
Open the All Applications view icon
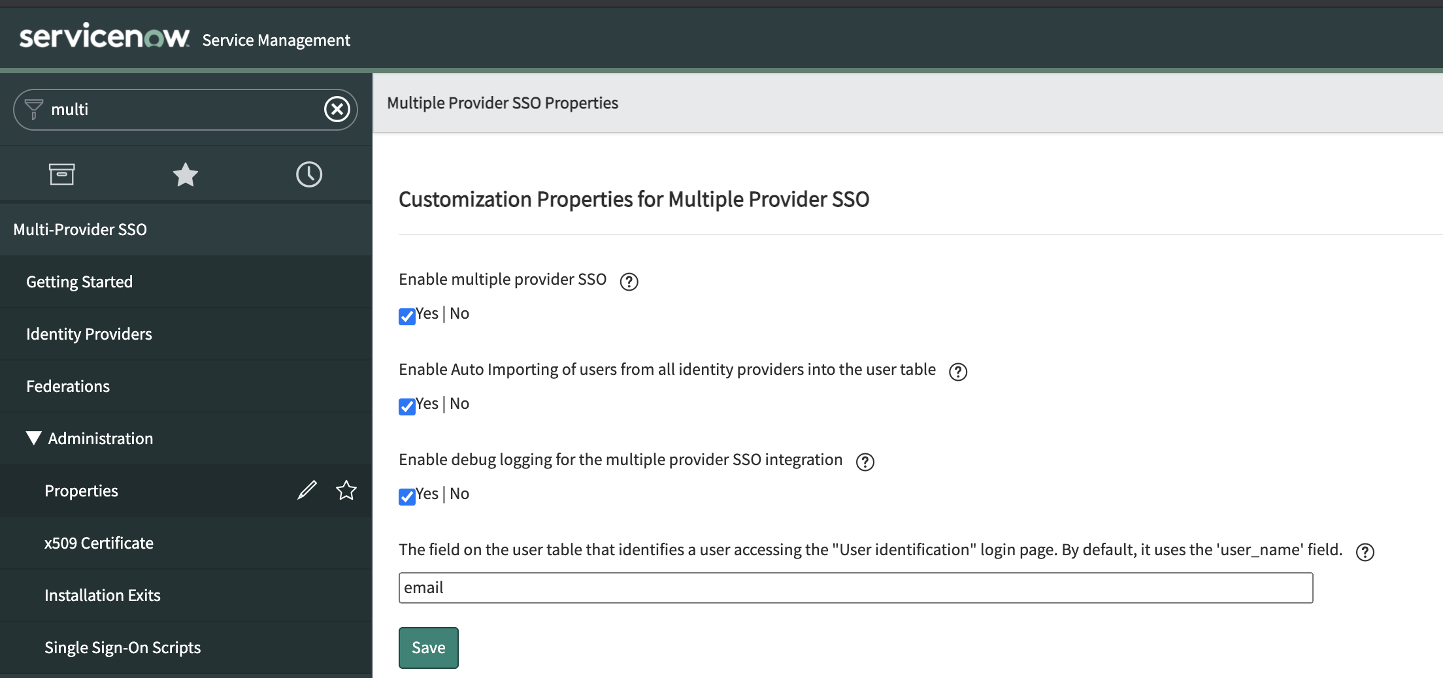(62, 174)
